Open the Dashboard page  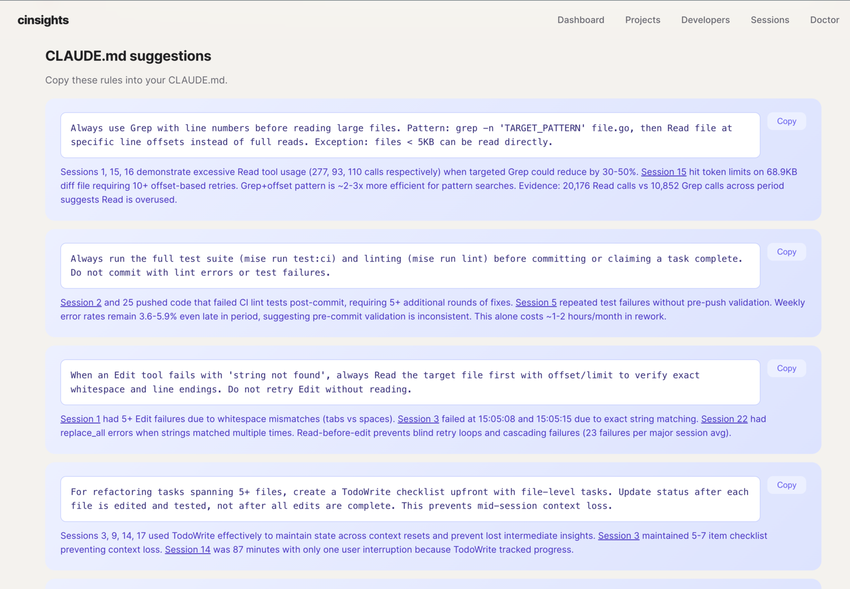[580, 20]
